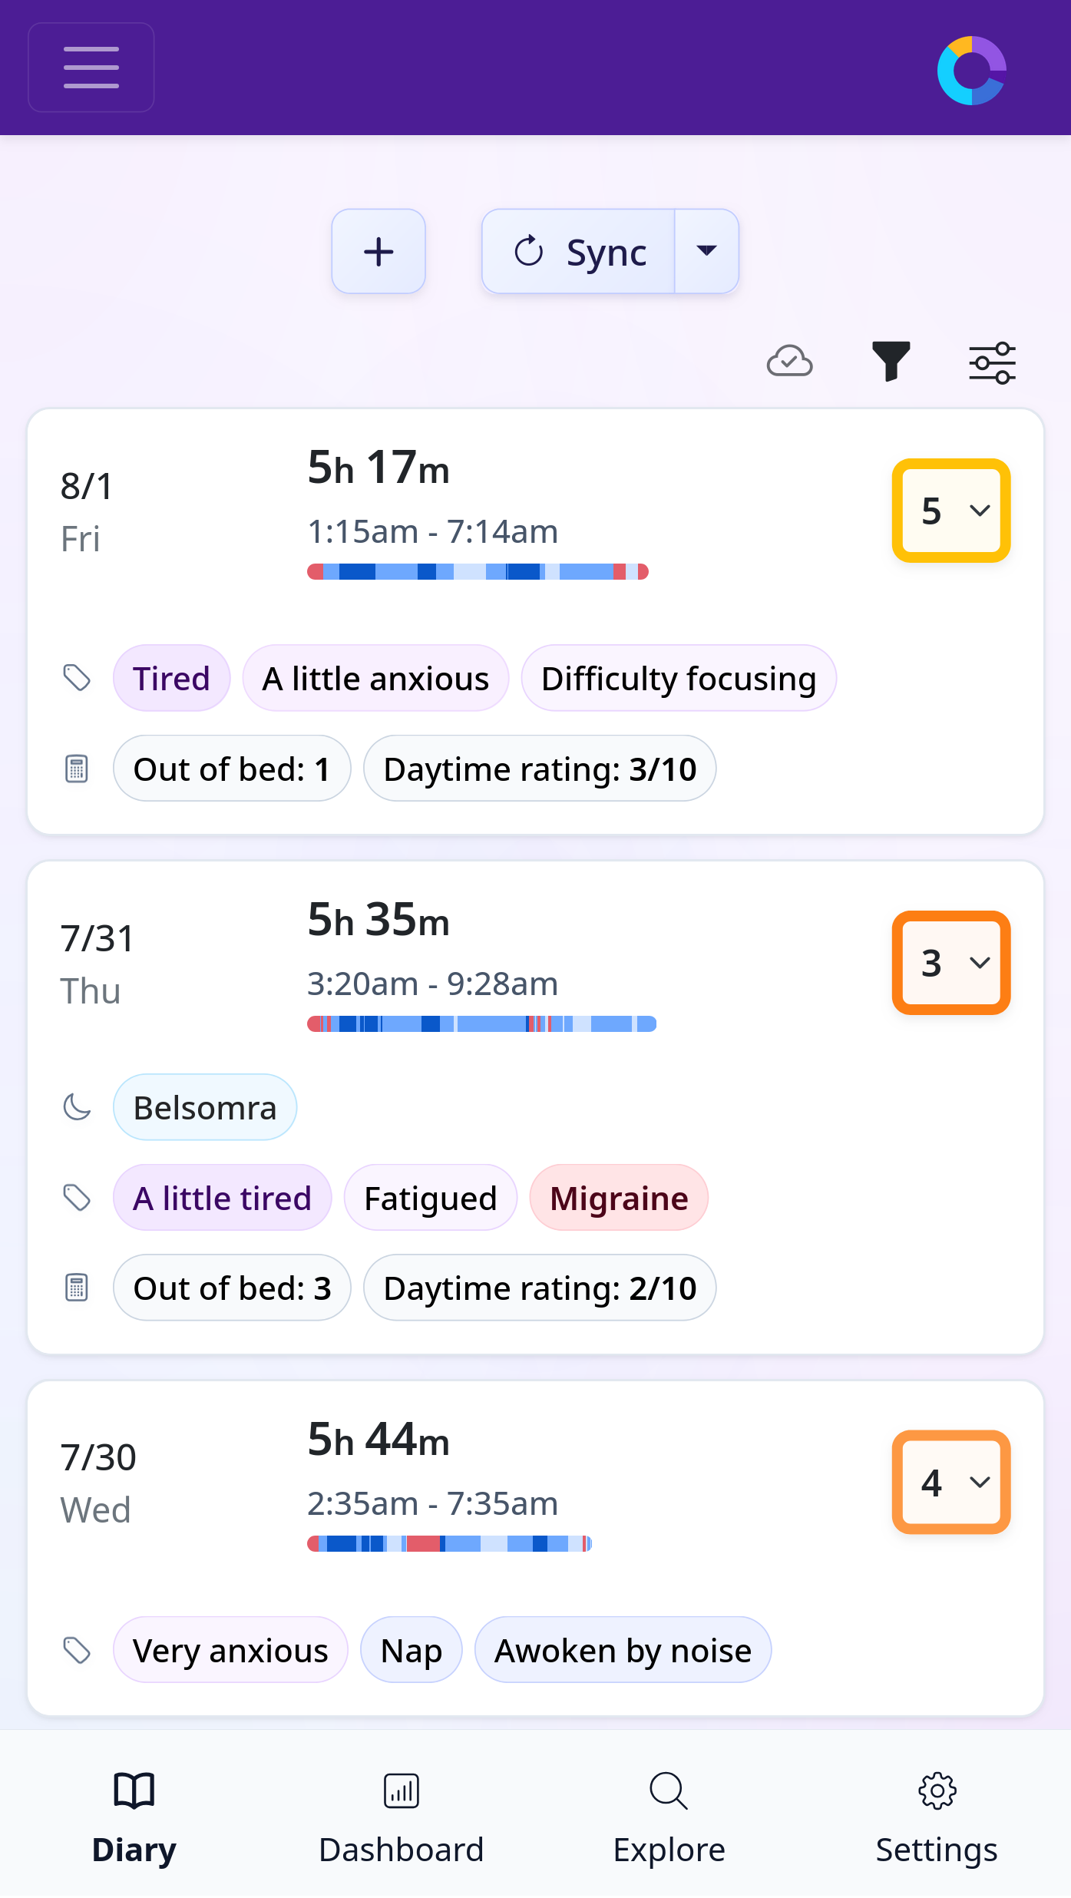Expand the rating dropdown showing 5
Viewport: 1071px width, 1898px height.
(x=950, y=511)
